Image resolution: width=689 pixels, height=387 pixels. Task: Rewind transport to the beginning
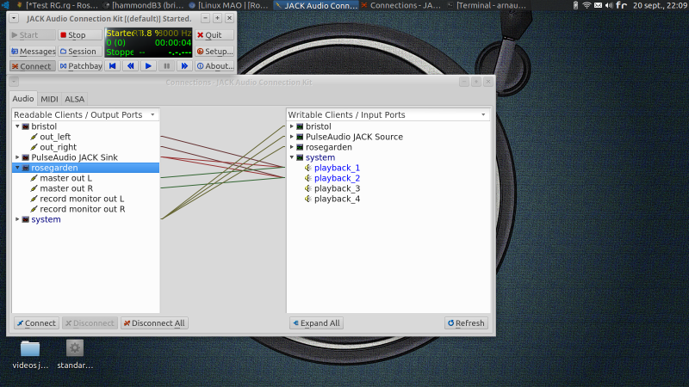point(113,65)
